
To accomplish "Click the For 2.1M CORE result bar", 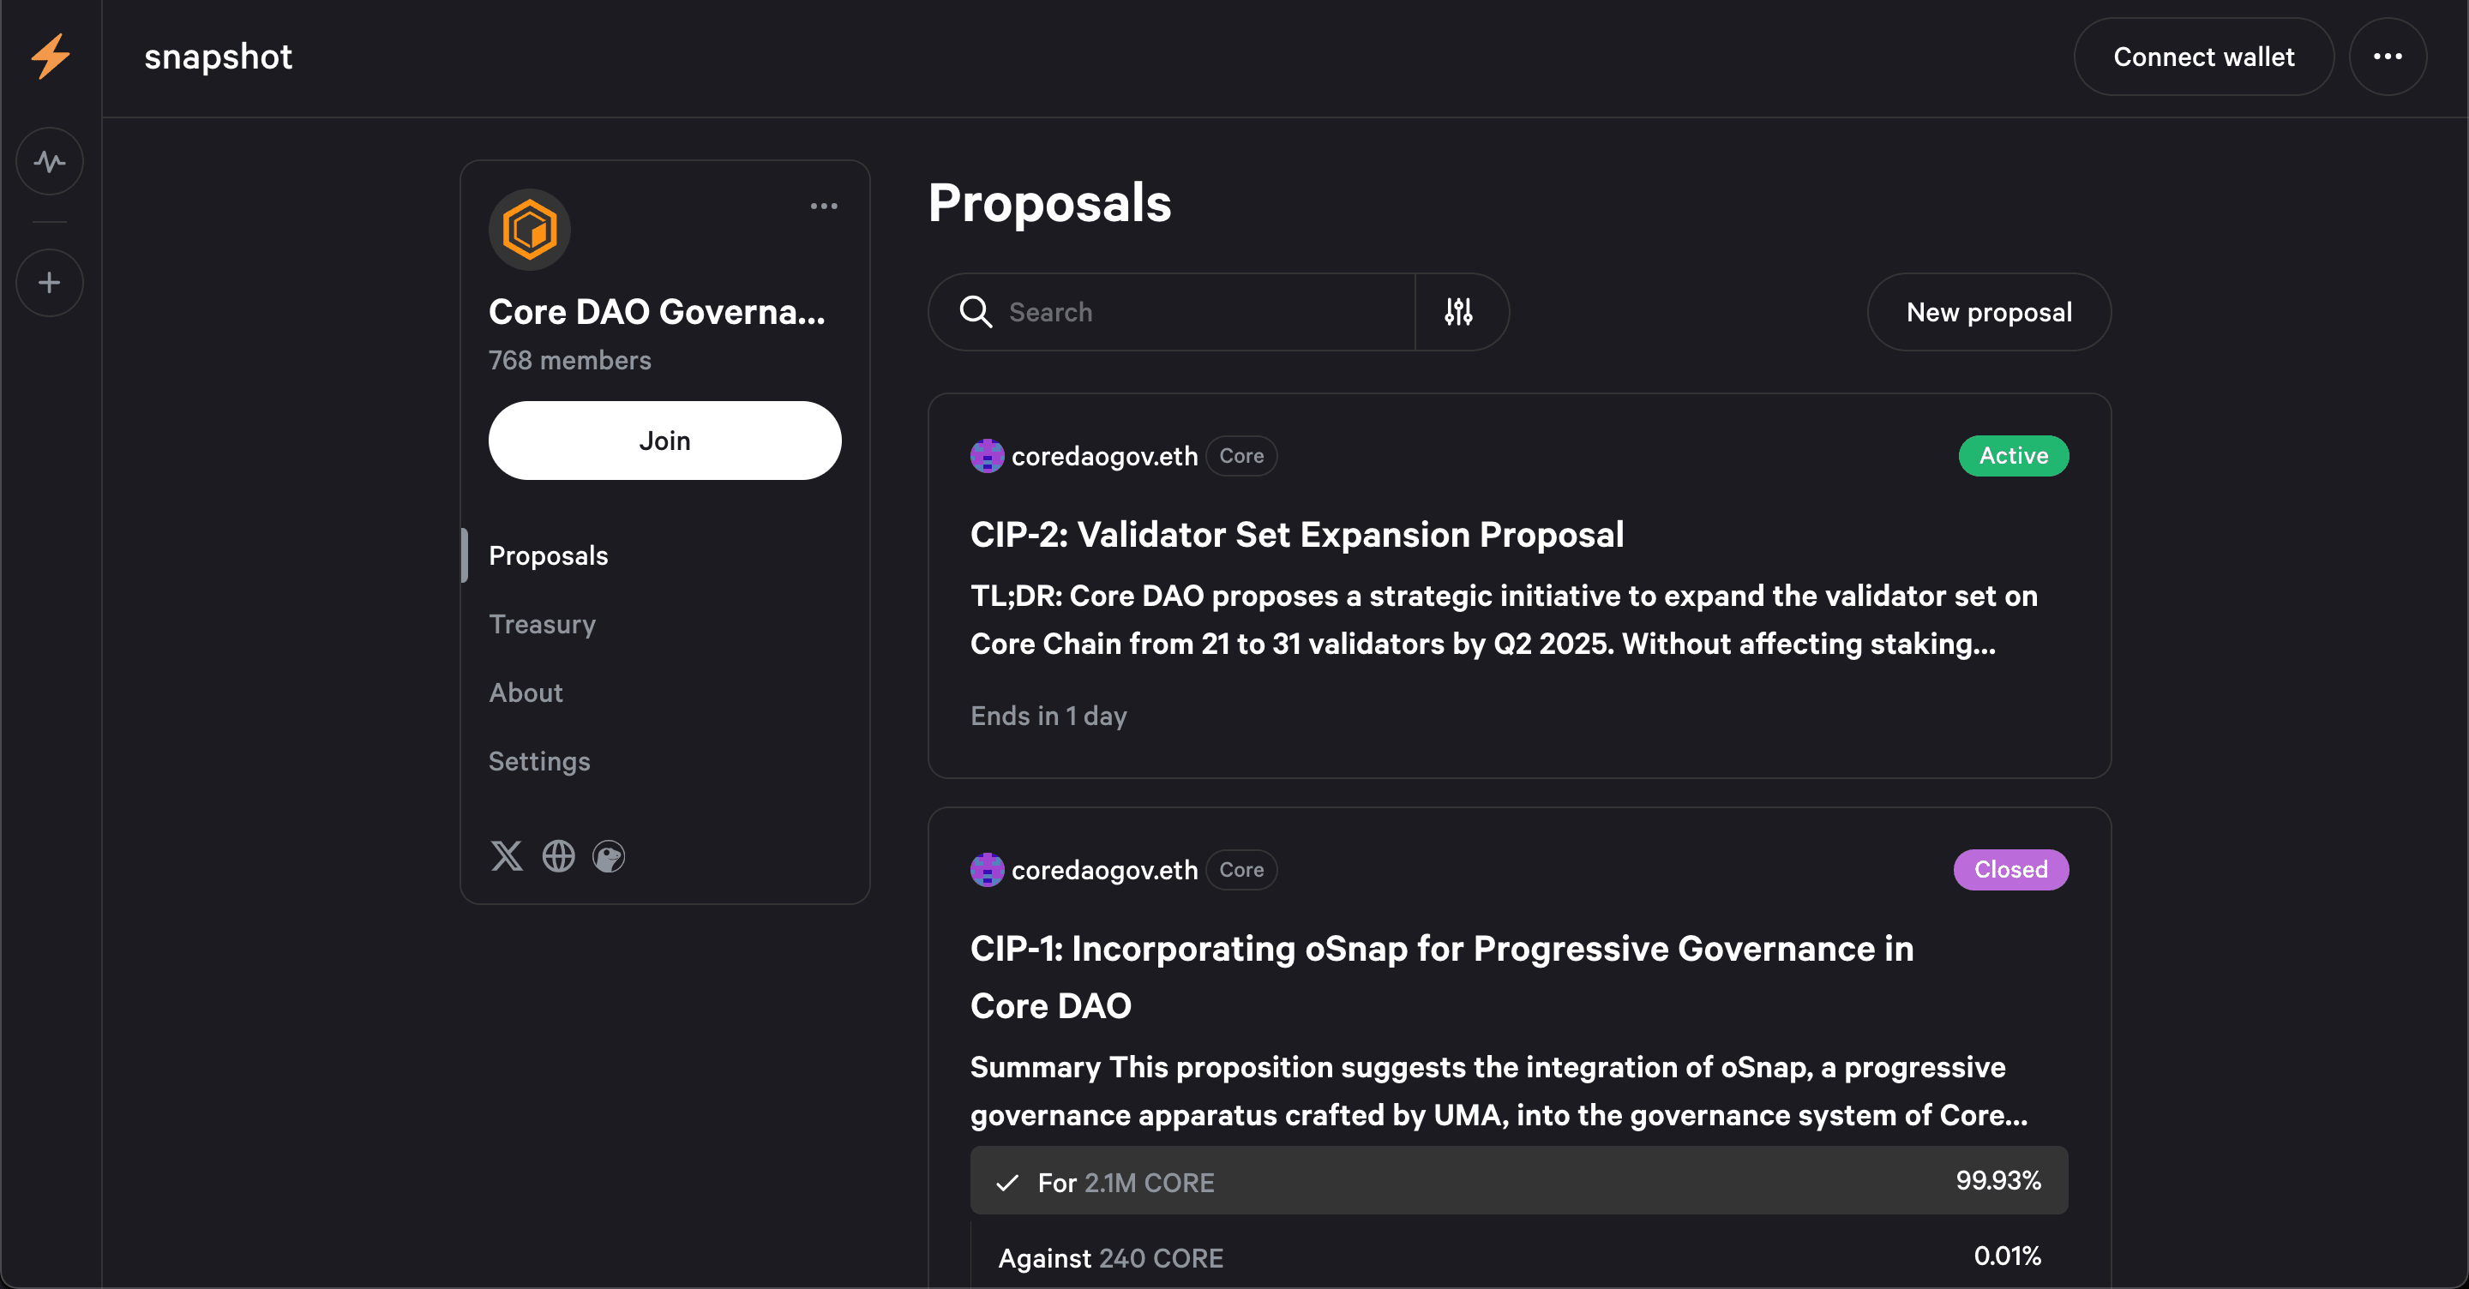I will (x=1519, y=1182).
